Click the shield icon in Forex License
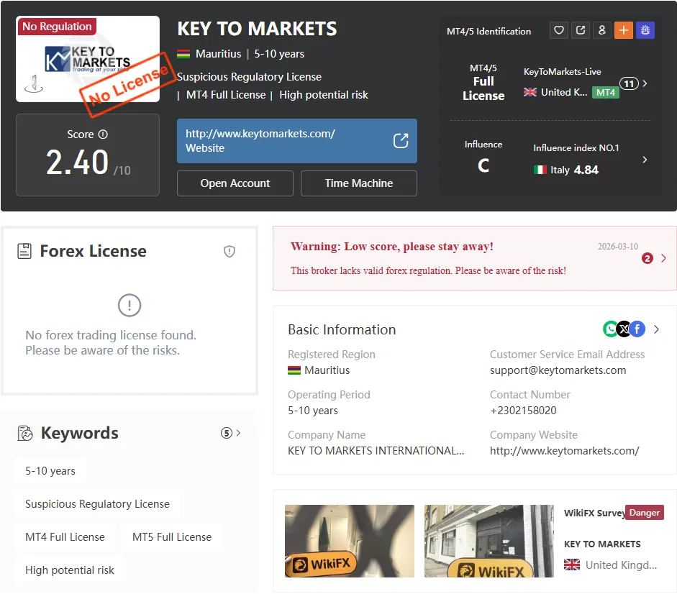This screenshot has height=594, width=677. [230, 251]
